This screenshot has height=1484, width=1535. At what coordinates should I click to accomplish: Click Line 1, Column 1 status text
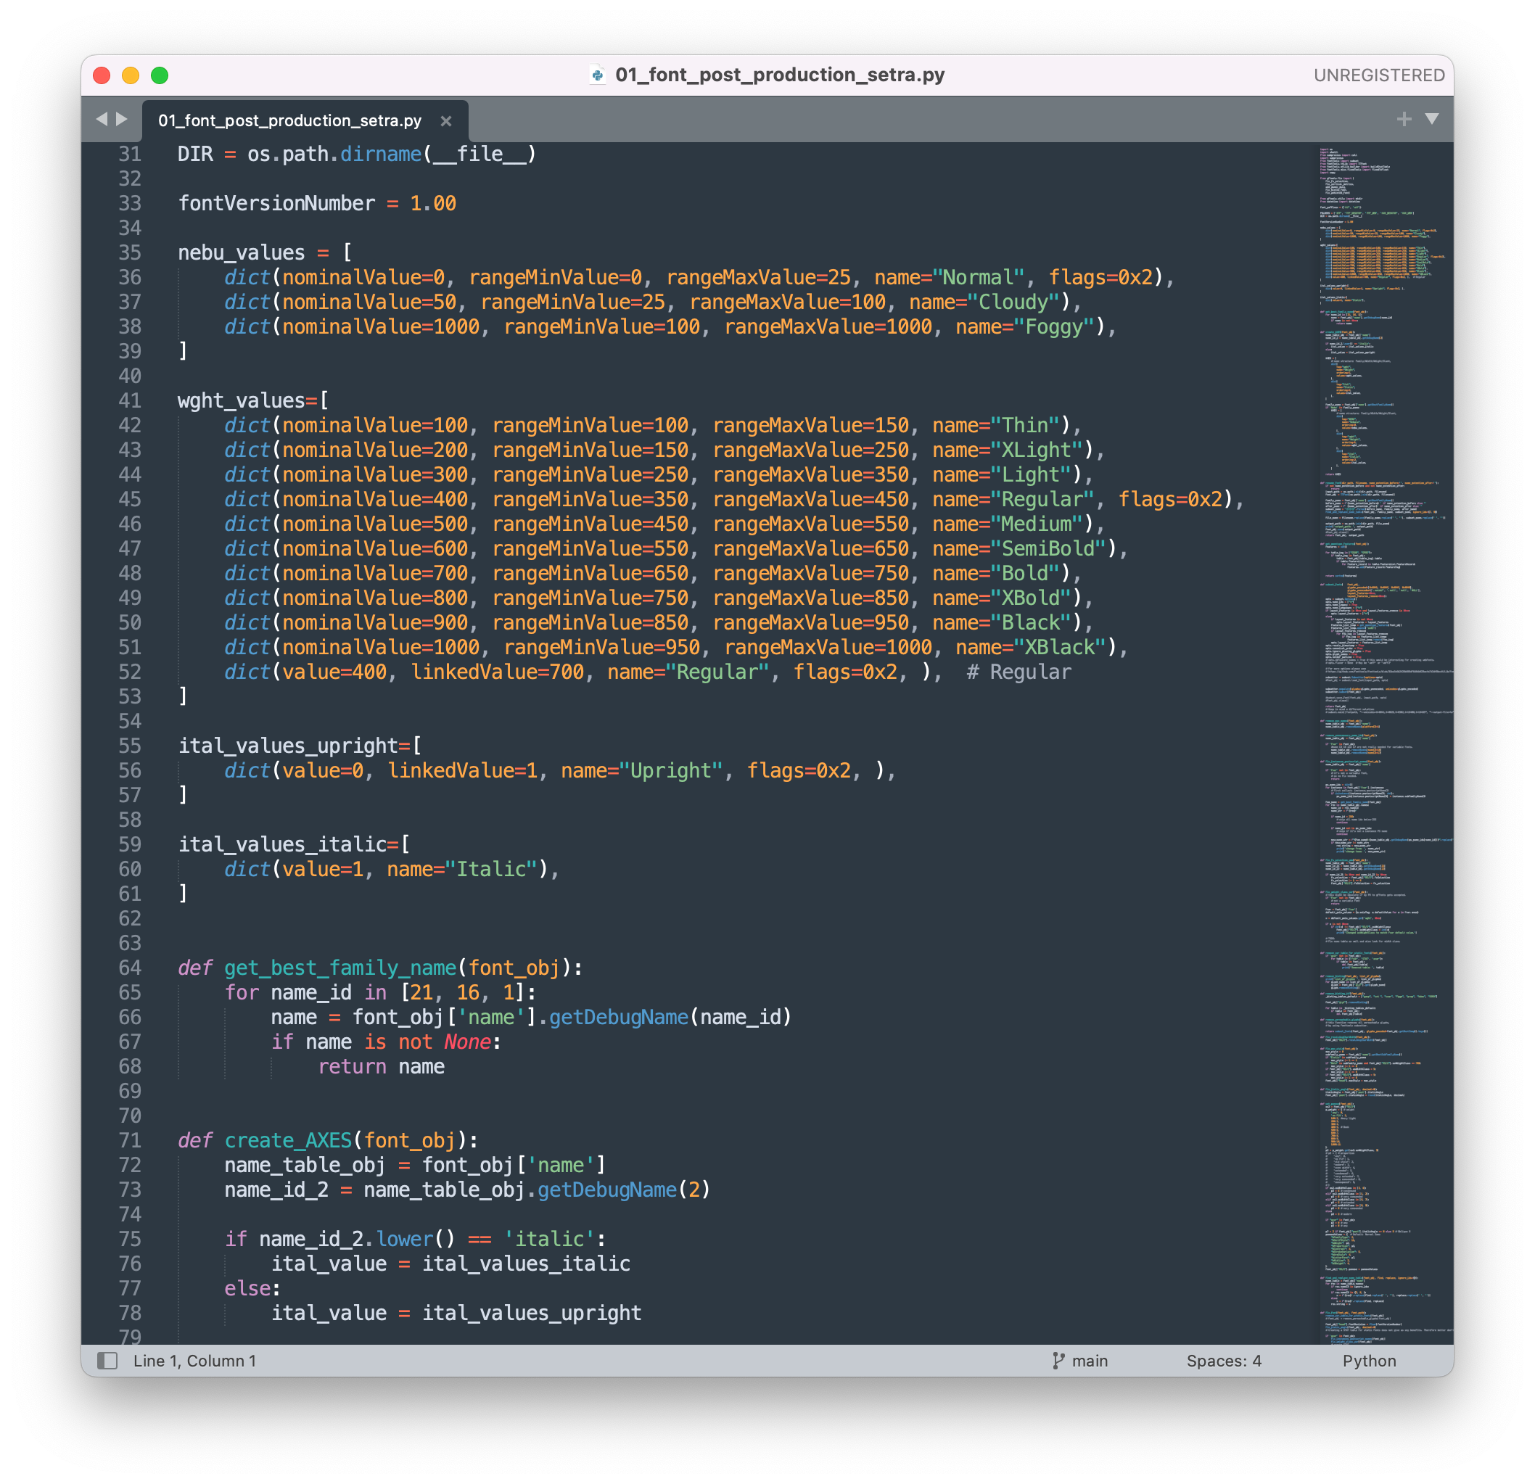(x=194, y=1360)
